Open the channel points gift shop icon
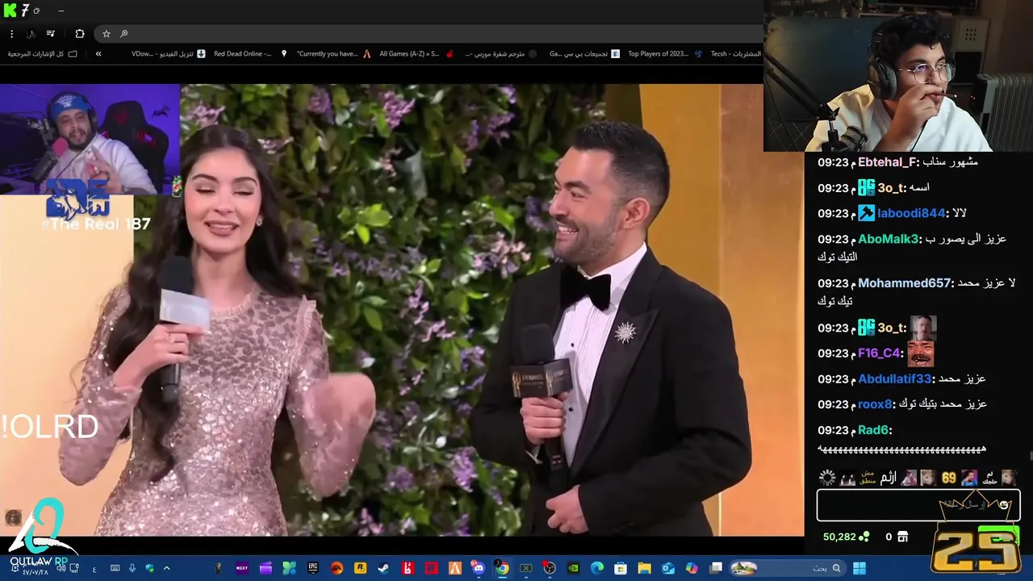The height and width of the screenshot is (581, 1033). [902, 537]
